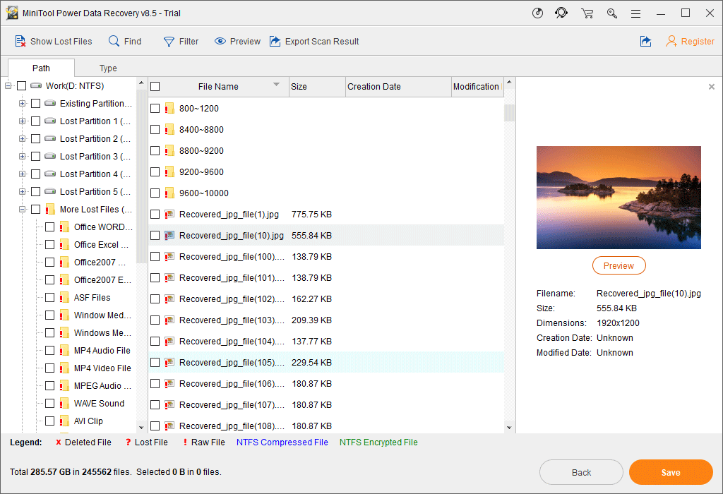Image resolution: width=723 pixels, height=494 pixels.
Task: Open the bootable media disc icon
Action: [x=537, y=13]
